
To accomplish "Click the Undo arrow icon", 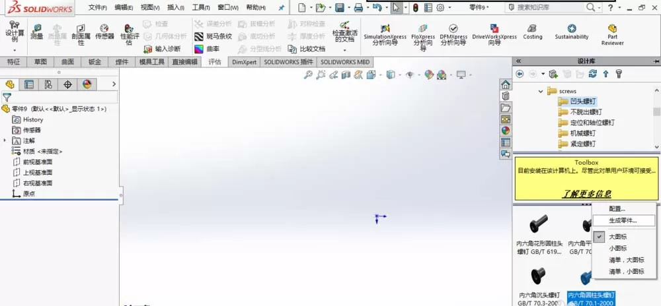I will tap(377, 7).
